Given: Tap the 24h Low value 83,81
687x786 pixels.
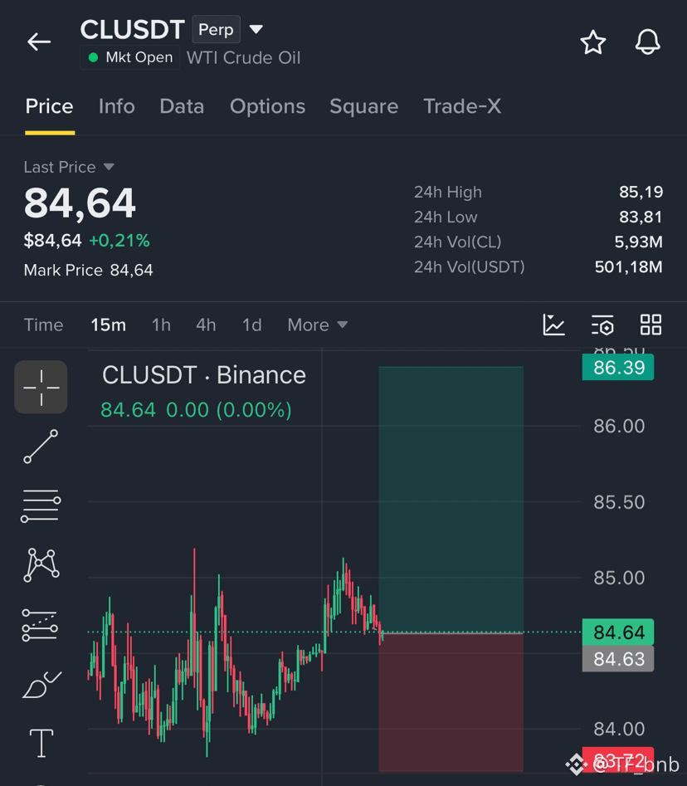Looking at the screenshot, I should point(641,217).
